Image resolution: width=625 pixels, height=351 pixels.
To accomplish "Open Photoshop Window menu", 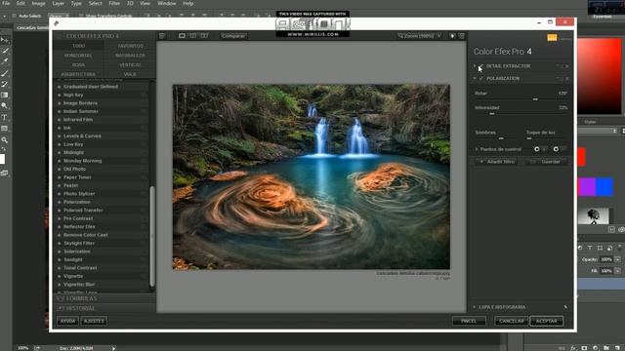I will click(x=167, y=3).
